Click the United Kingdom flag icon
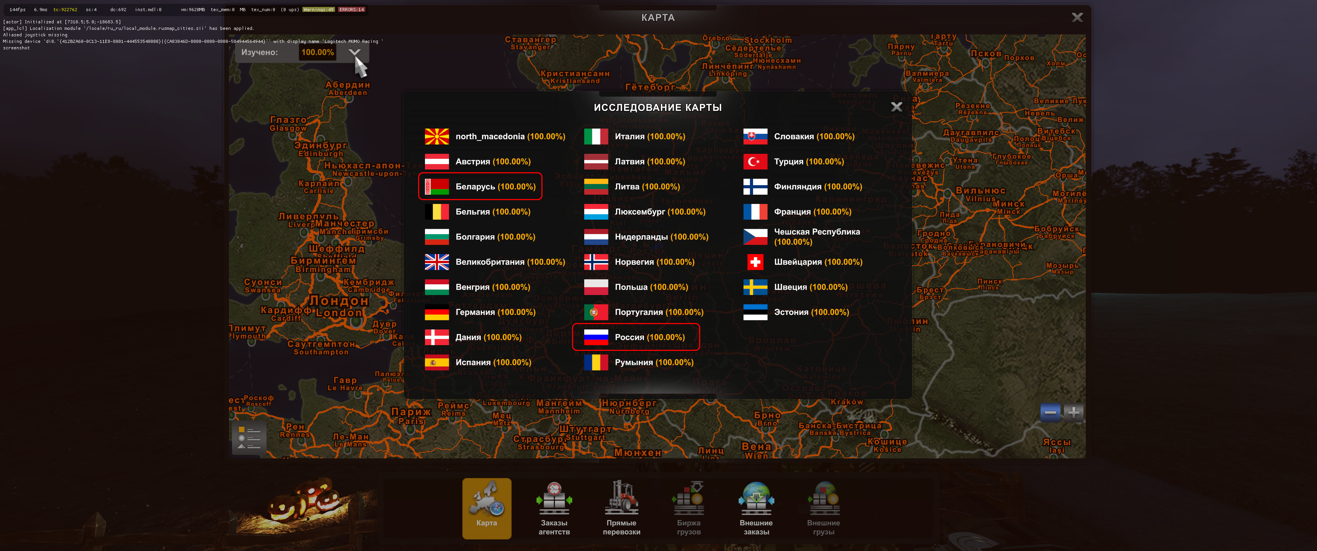 pyautogui.click(x=436, y=262)
